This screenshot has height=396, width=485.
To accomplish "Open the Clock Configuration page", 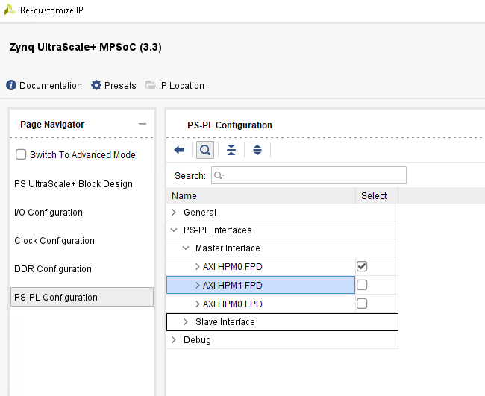I will (54, 241).
